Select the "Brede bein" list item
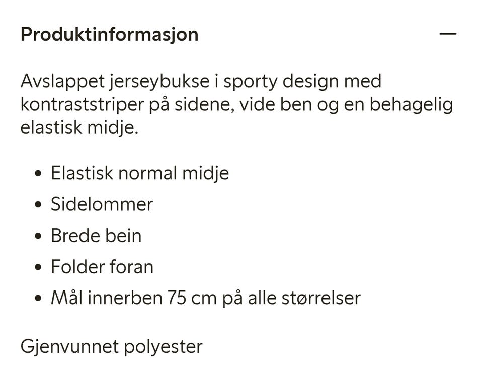This screenshot has width=483, height=365. tap(96, 236)
